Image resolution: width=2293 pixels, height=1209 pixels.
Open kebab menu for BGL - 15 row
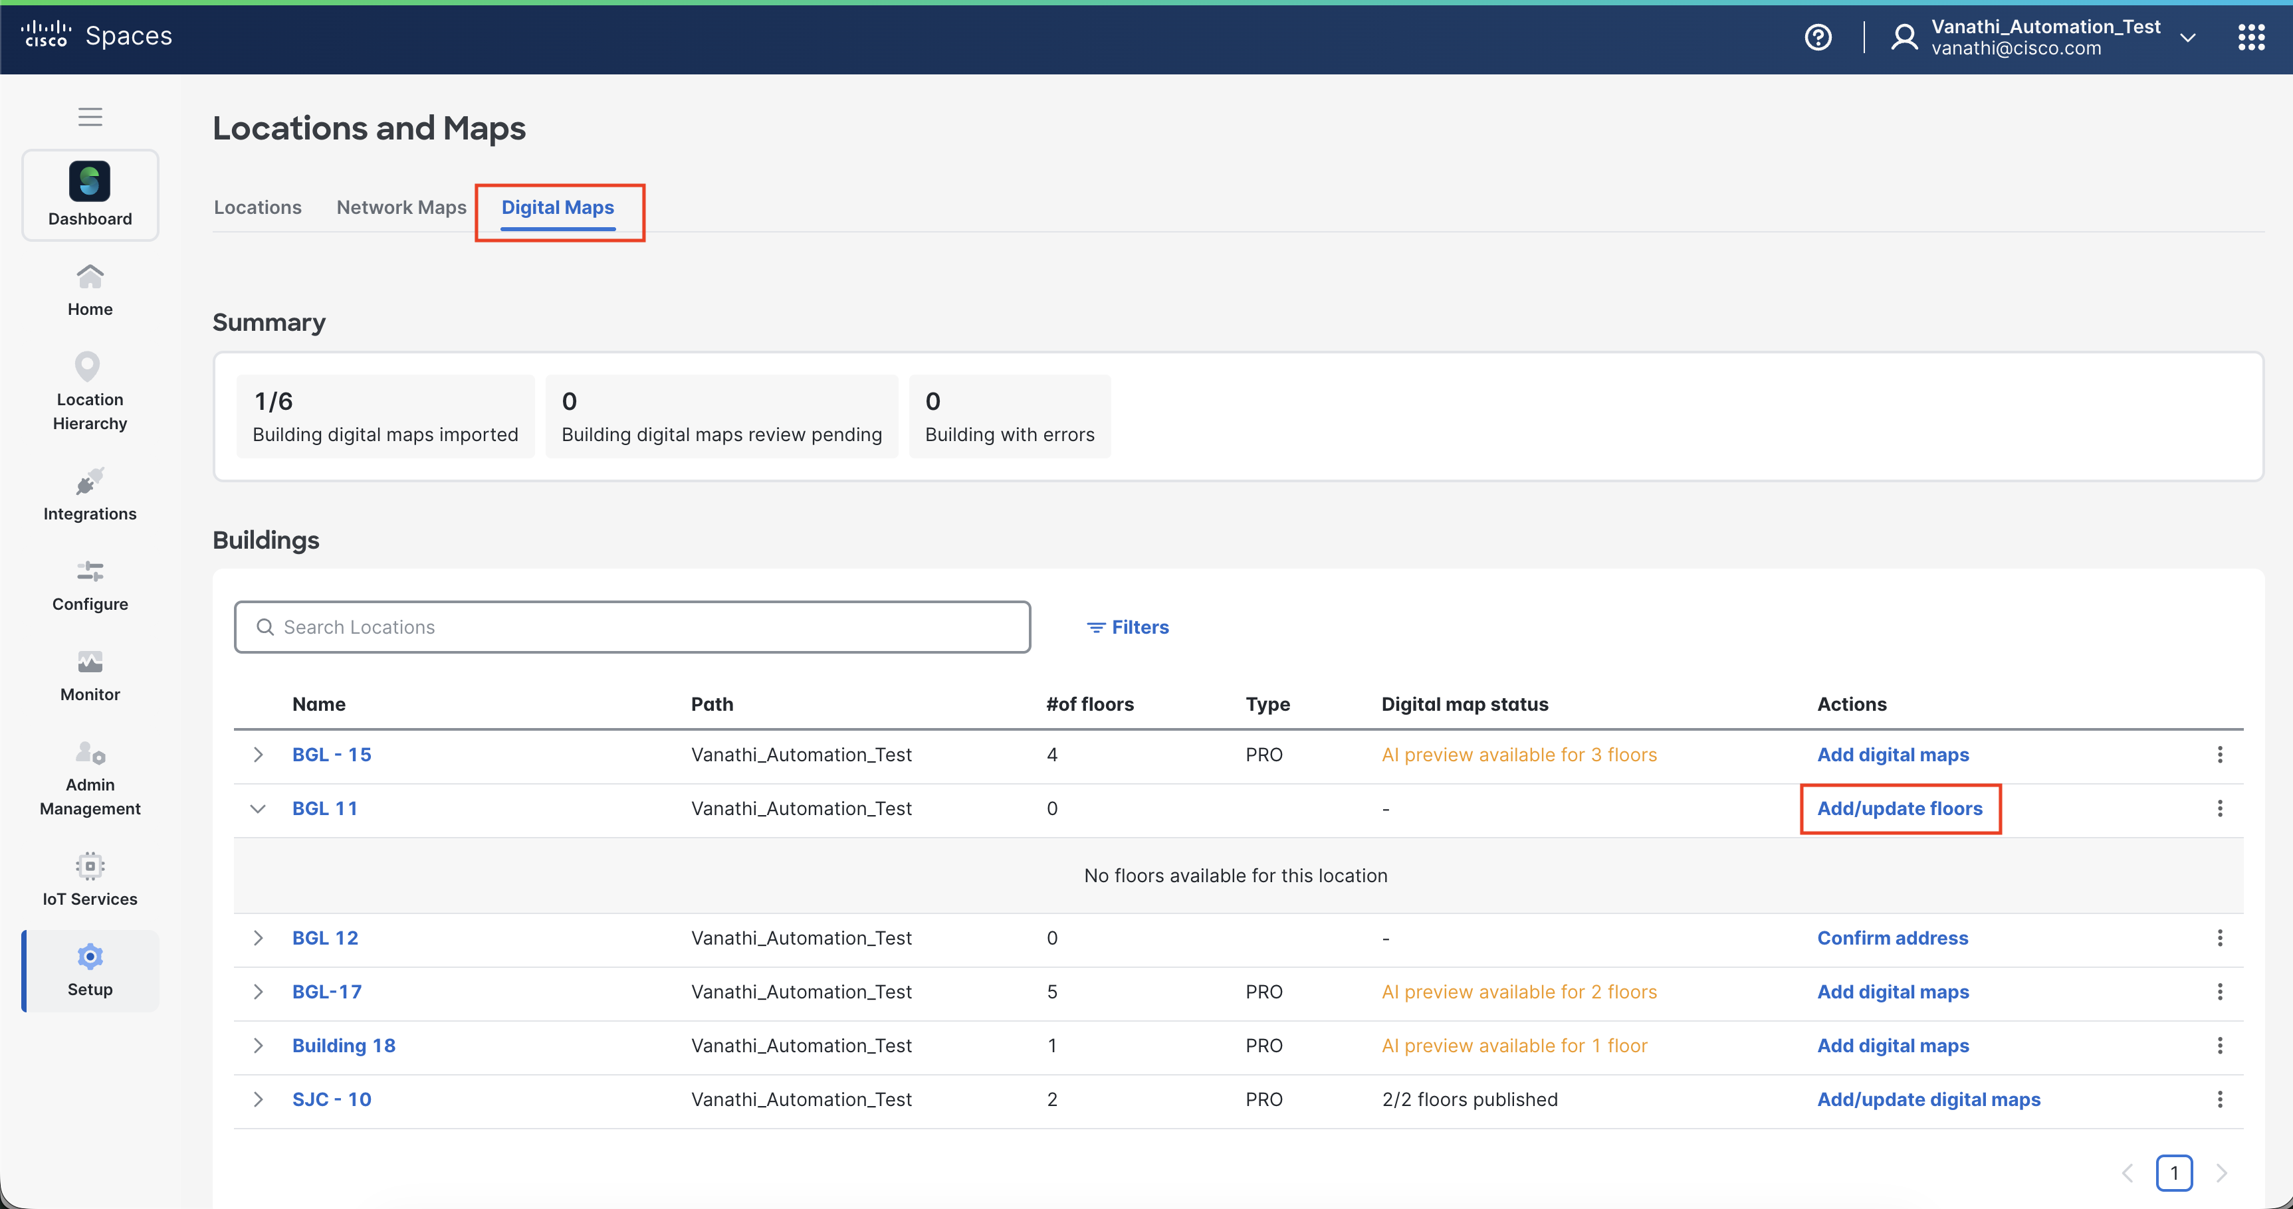[x=2219, y=755]
